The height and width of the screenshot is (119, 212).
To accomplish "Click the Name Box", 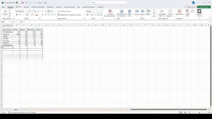I will click(x=6, y=22).
